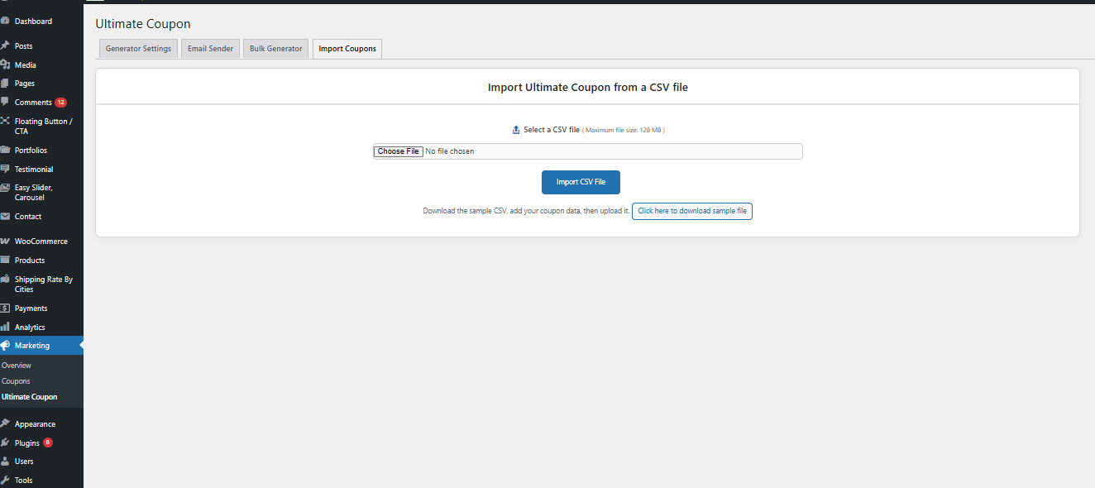Click the Dashboard icon in sidebar
This screenshot has height=488, width=1095.
click(5, 22)
